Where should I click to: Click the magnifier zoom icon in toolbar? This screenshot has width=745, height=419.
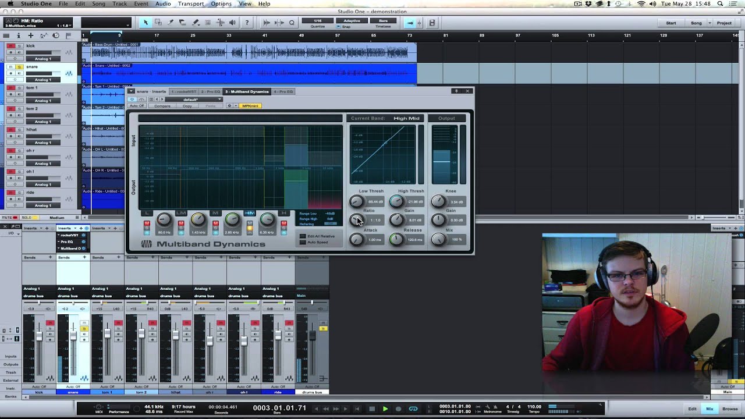coord(292,23)
